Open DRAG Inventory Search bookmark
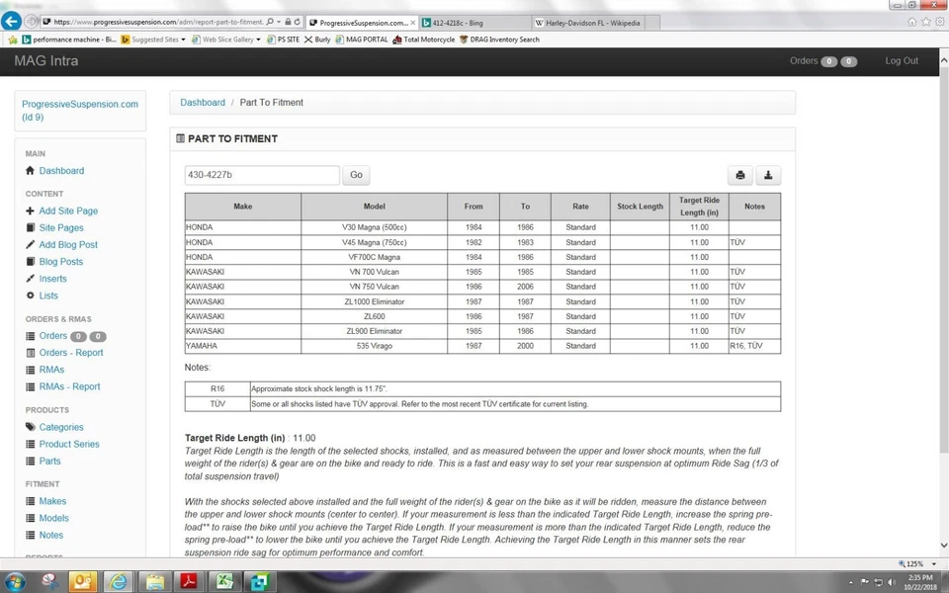 point(499,40)
